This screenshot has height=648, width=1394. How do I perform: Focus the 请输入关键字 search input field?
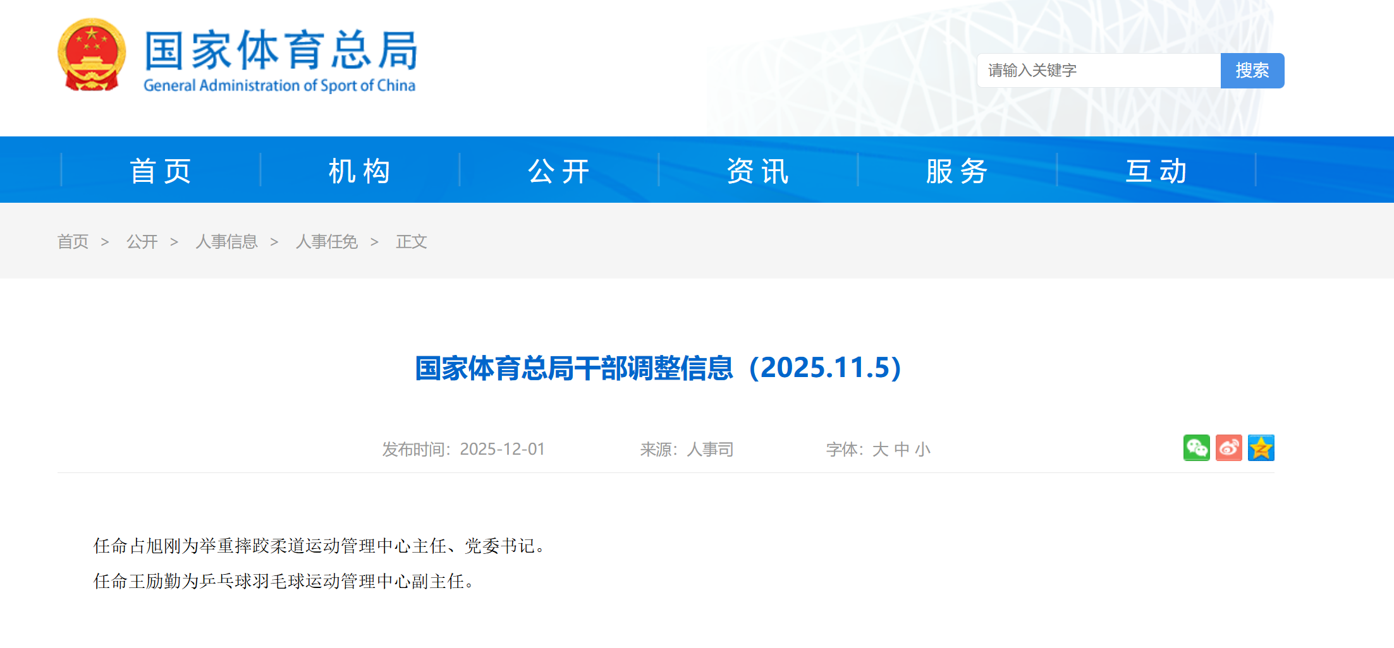tap(1099, 71)
